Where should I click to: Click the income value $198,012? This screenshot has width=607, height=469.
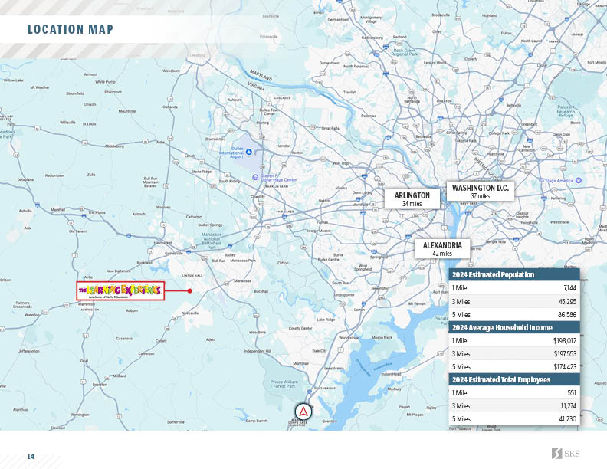coord(565,341)
